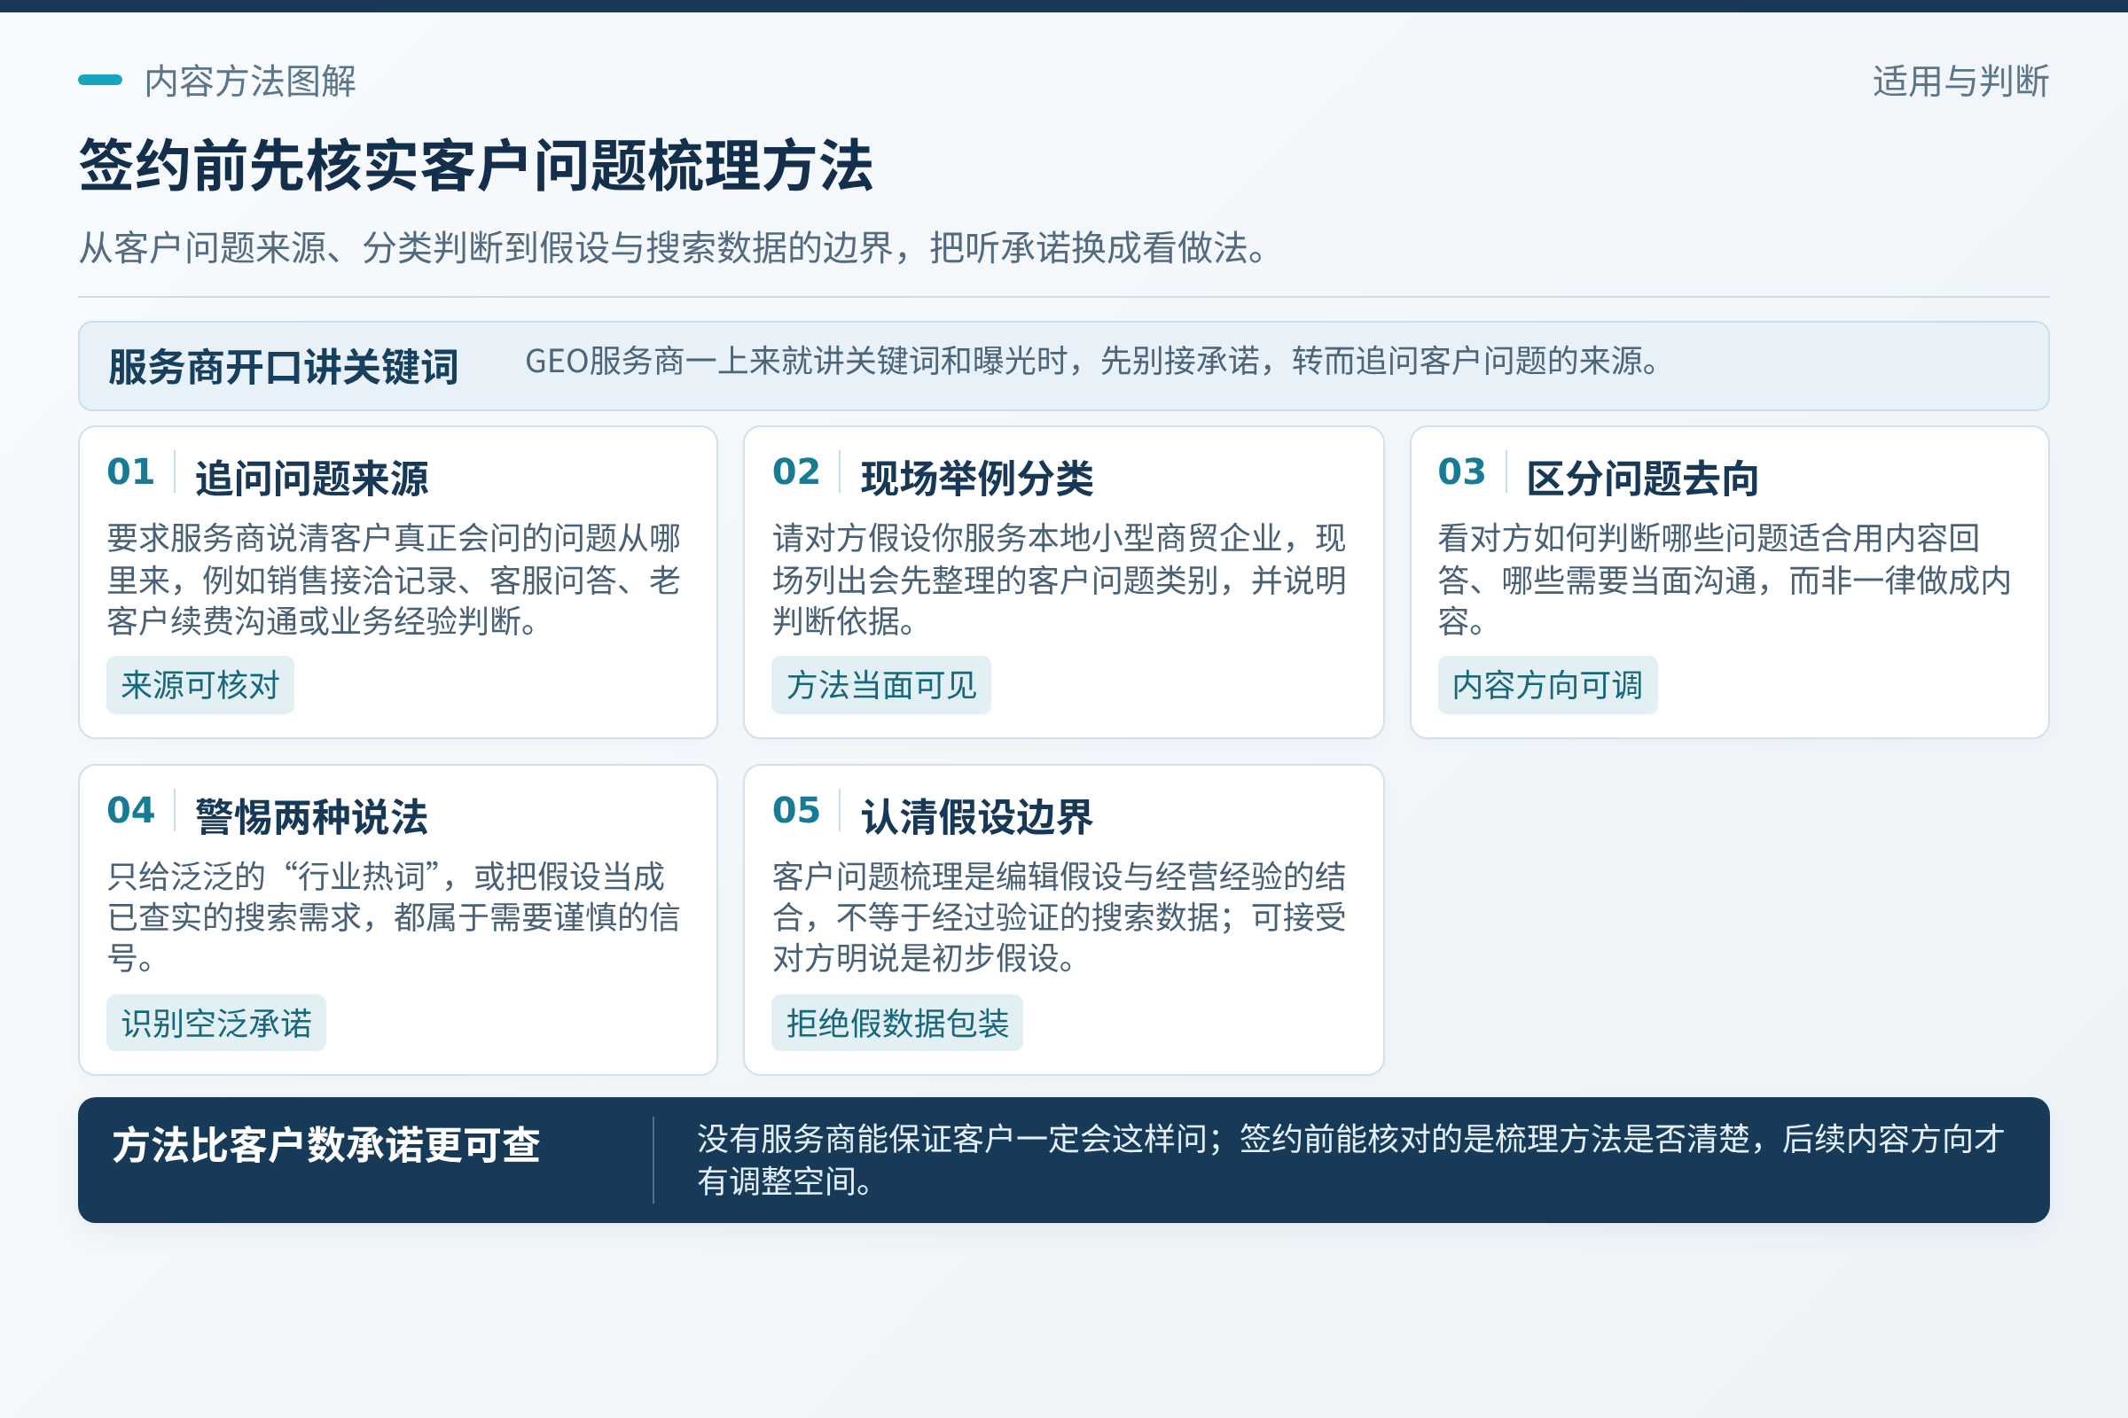
Task: Select the '警惕两种说法' card title
Action: [312, 816]
